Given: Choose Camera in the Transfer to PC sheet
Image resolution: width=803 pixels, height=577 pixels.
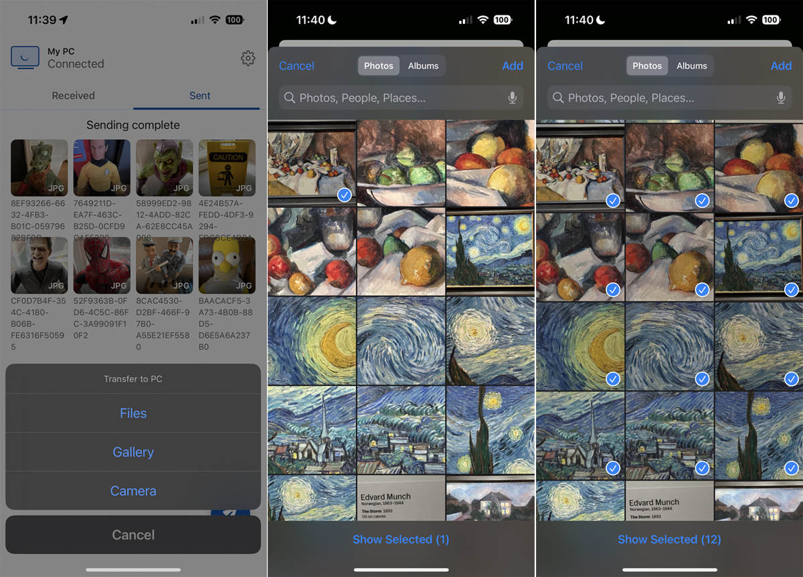Looking at the screenshot, I should pyautogui.click(x=133, y=491).
